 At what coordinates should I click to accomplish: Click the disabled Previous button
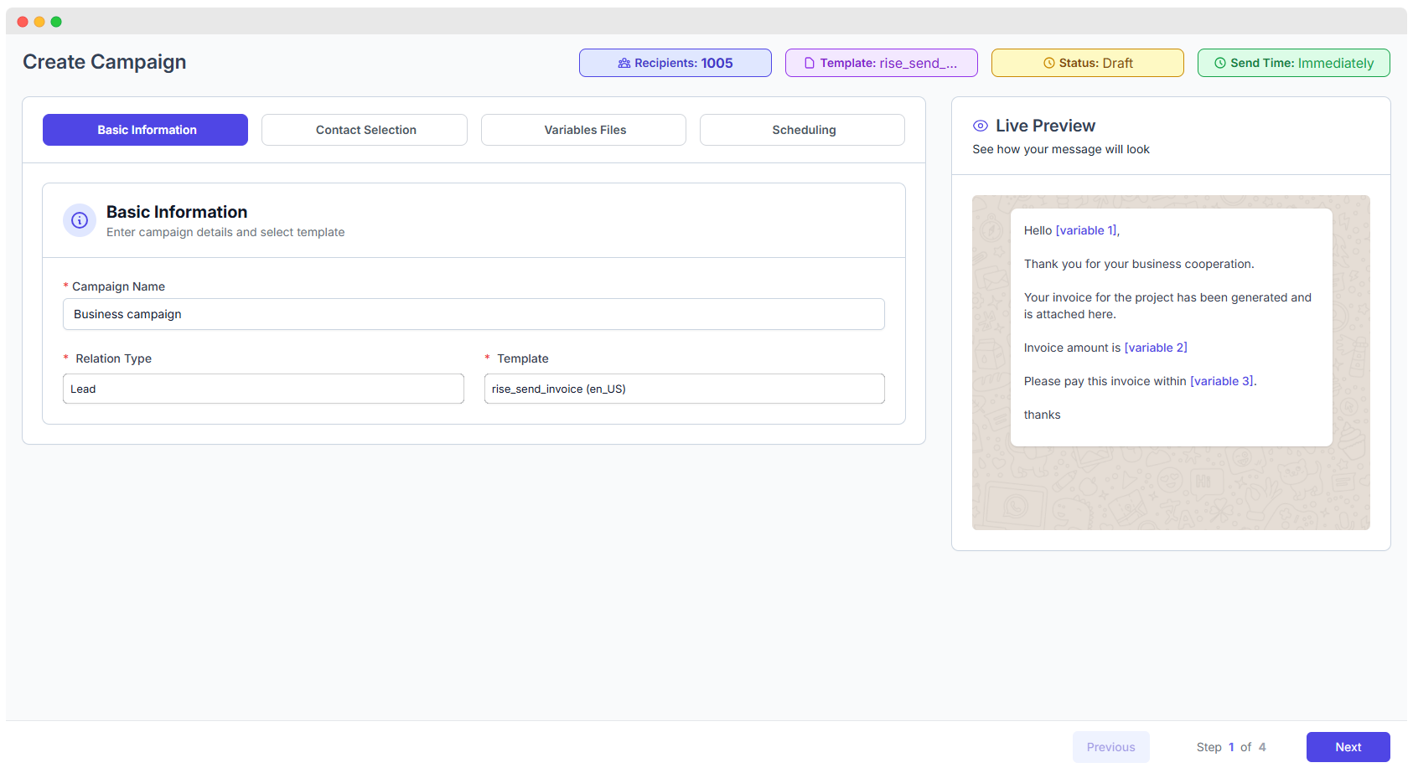(x=1111, y=746)
